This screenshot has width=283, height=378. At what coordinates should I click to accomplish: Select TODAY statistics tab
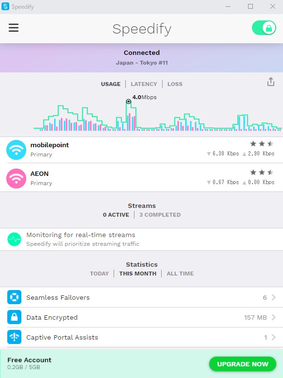[x=99, y=274]
